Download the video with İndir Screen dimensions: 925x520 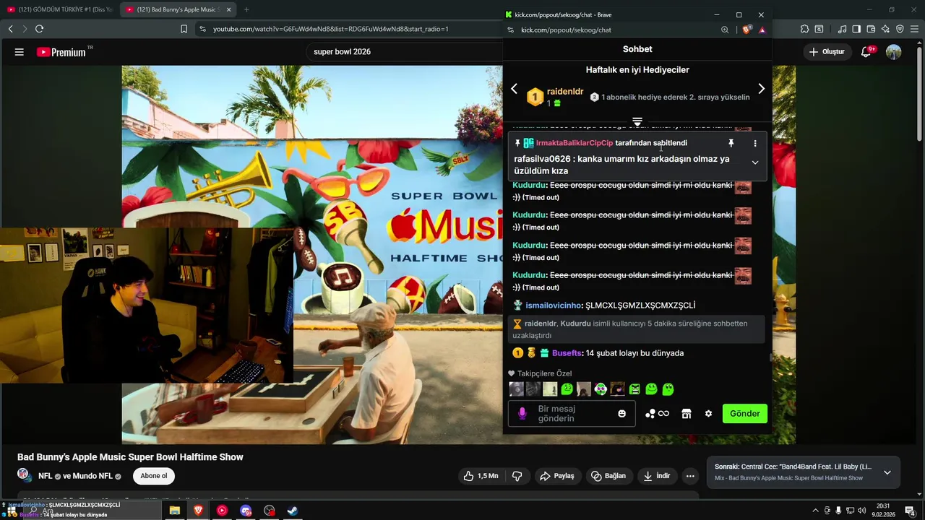click(x=657, y=476)
